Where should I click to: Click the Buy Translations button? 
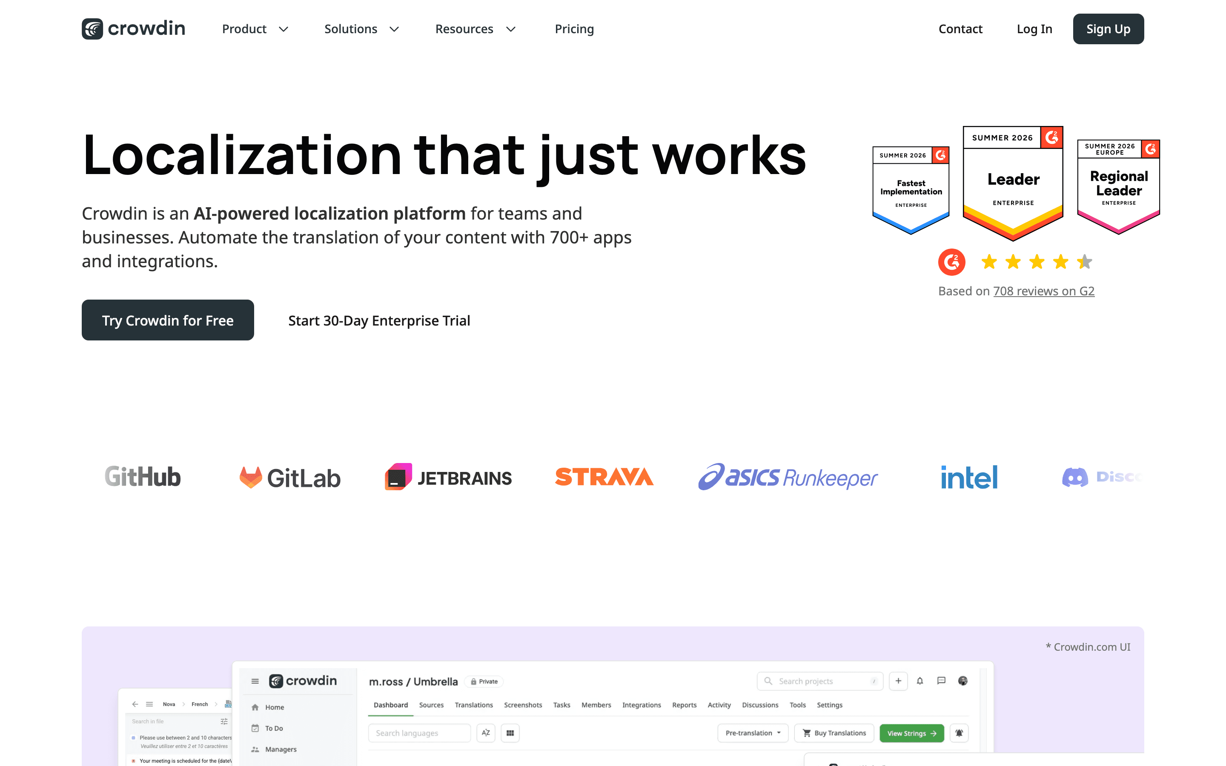(834, 733)
